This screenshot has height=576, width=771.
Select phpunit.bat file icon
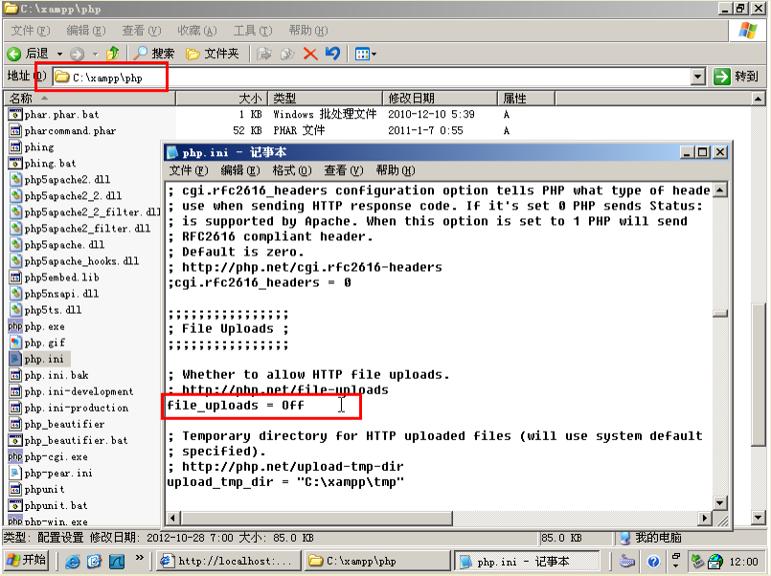[x=15, y=505]
